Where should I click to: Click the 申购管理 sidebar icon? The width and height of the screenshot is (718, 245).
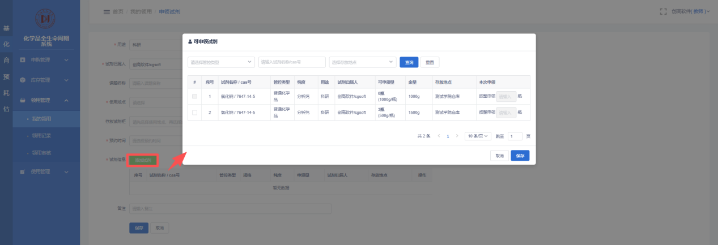[23, 59]
